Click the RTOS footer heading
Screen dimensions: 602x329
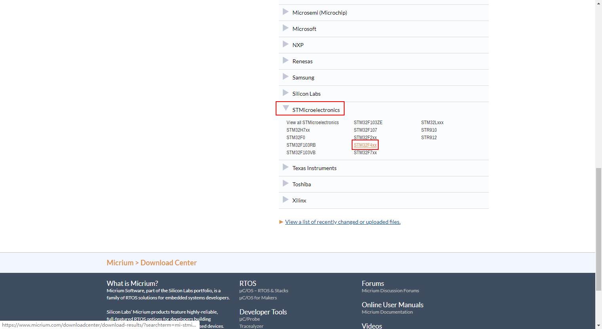click(x=248, y=284)
